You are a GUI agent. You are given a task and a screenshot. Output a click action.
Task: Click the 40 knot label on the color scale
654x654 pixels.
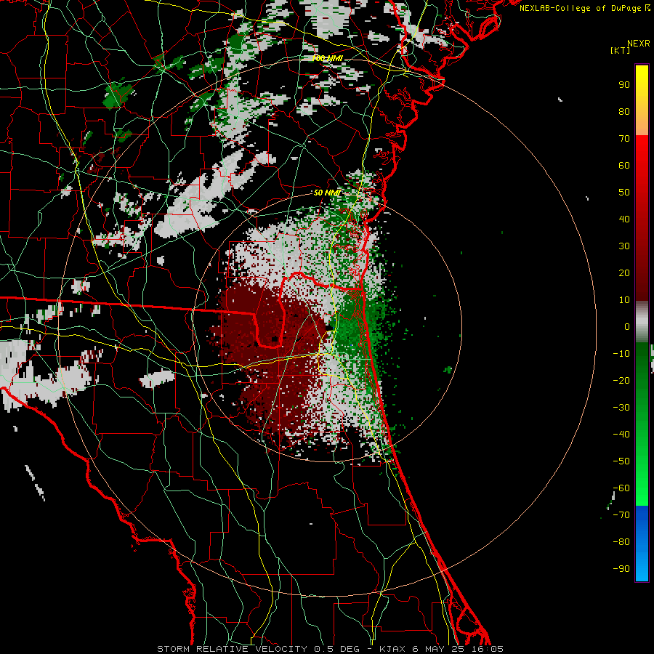[x=624, y=219]
